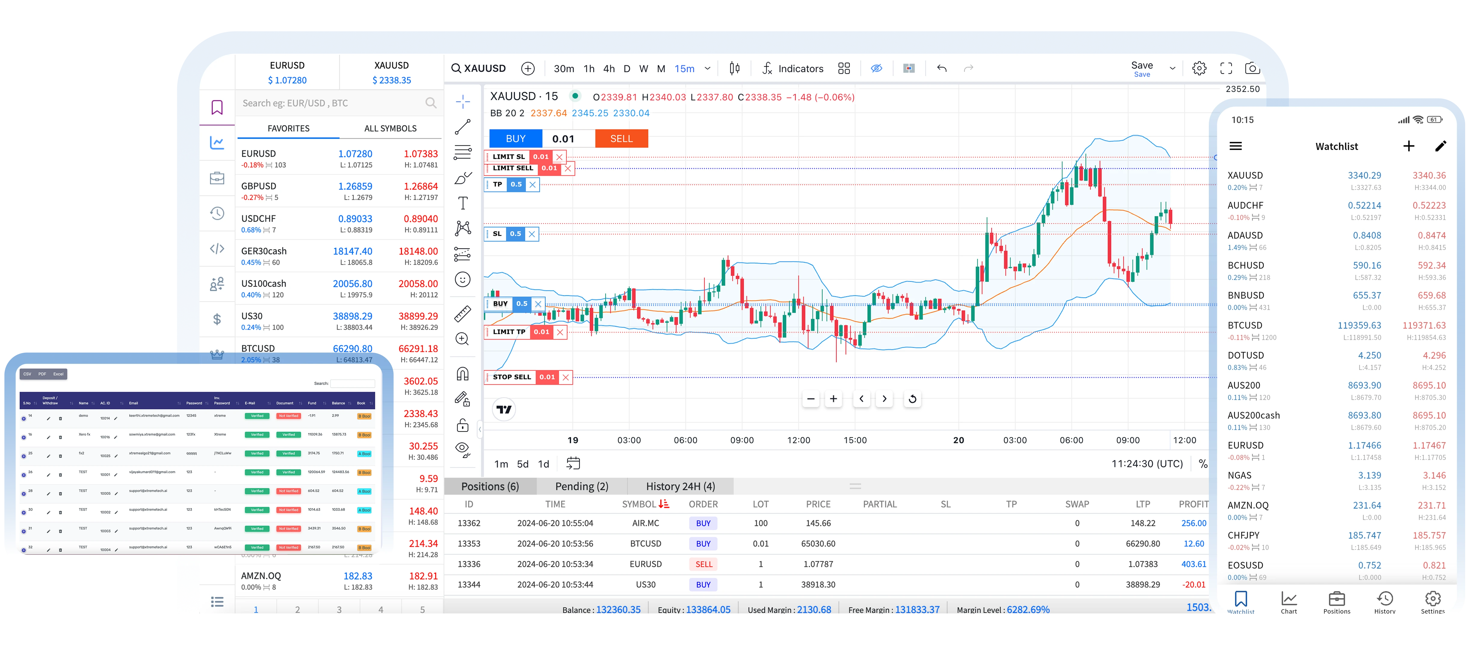Open the Pending (2) orders tab
Screen dimensions: 1479x667
click(x=582, y=487)
